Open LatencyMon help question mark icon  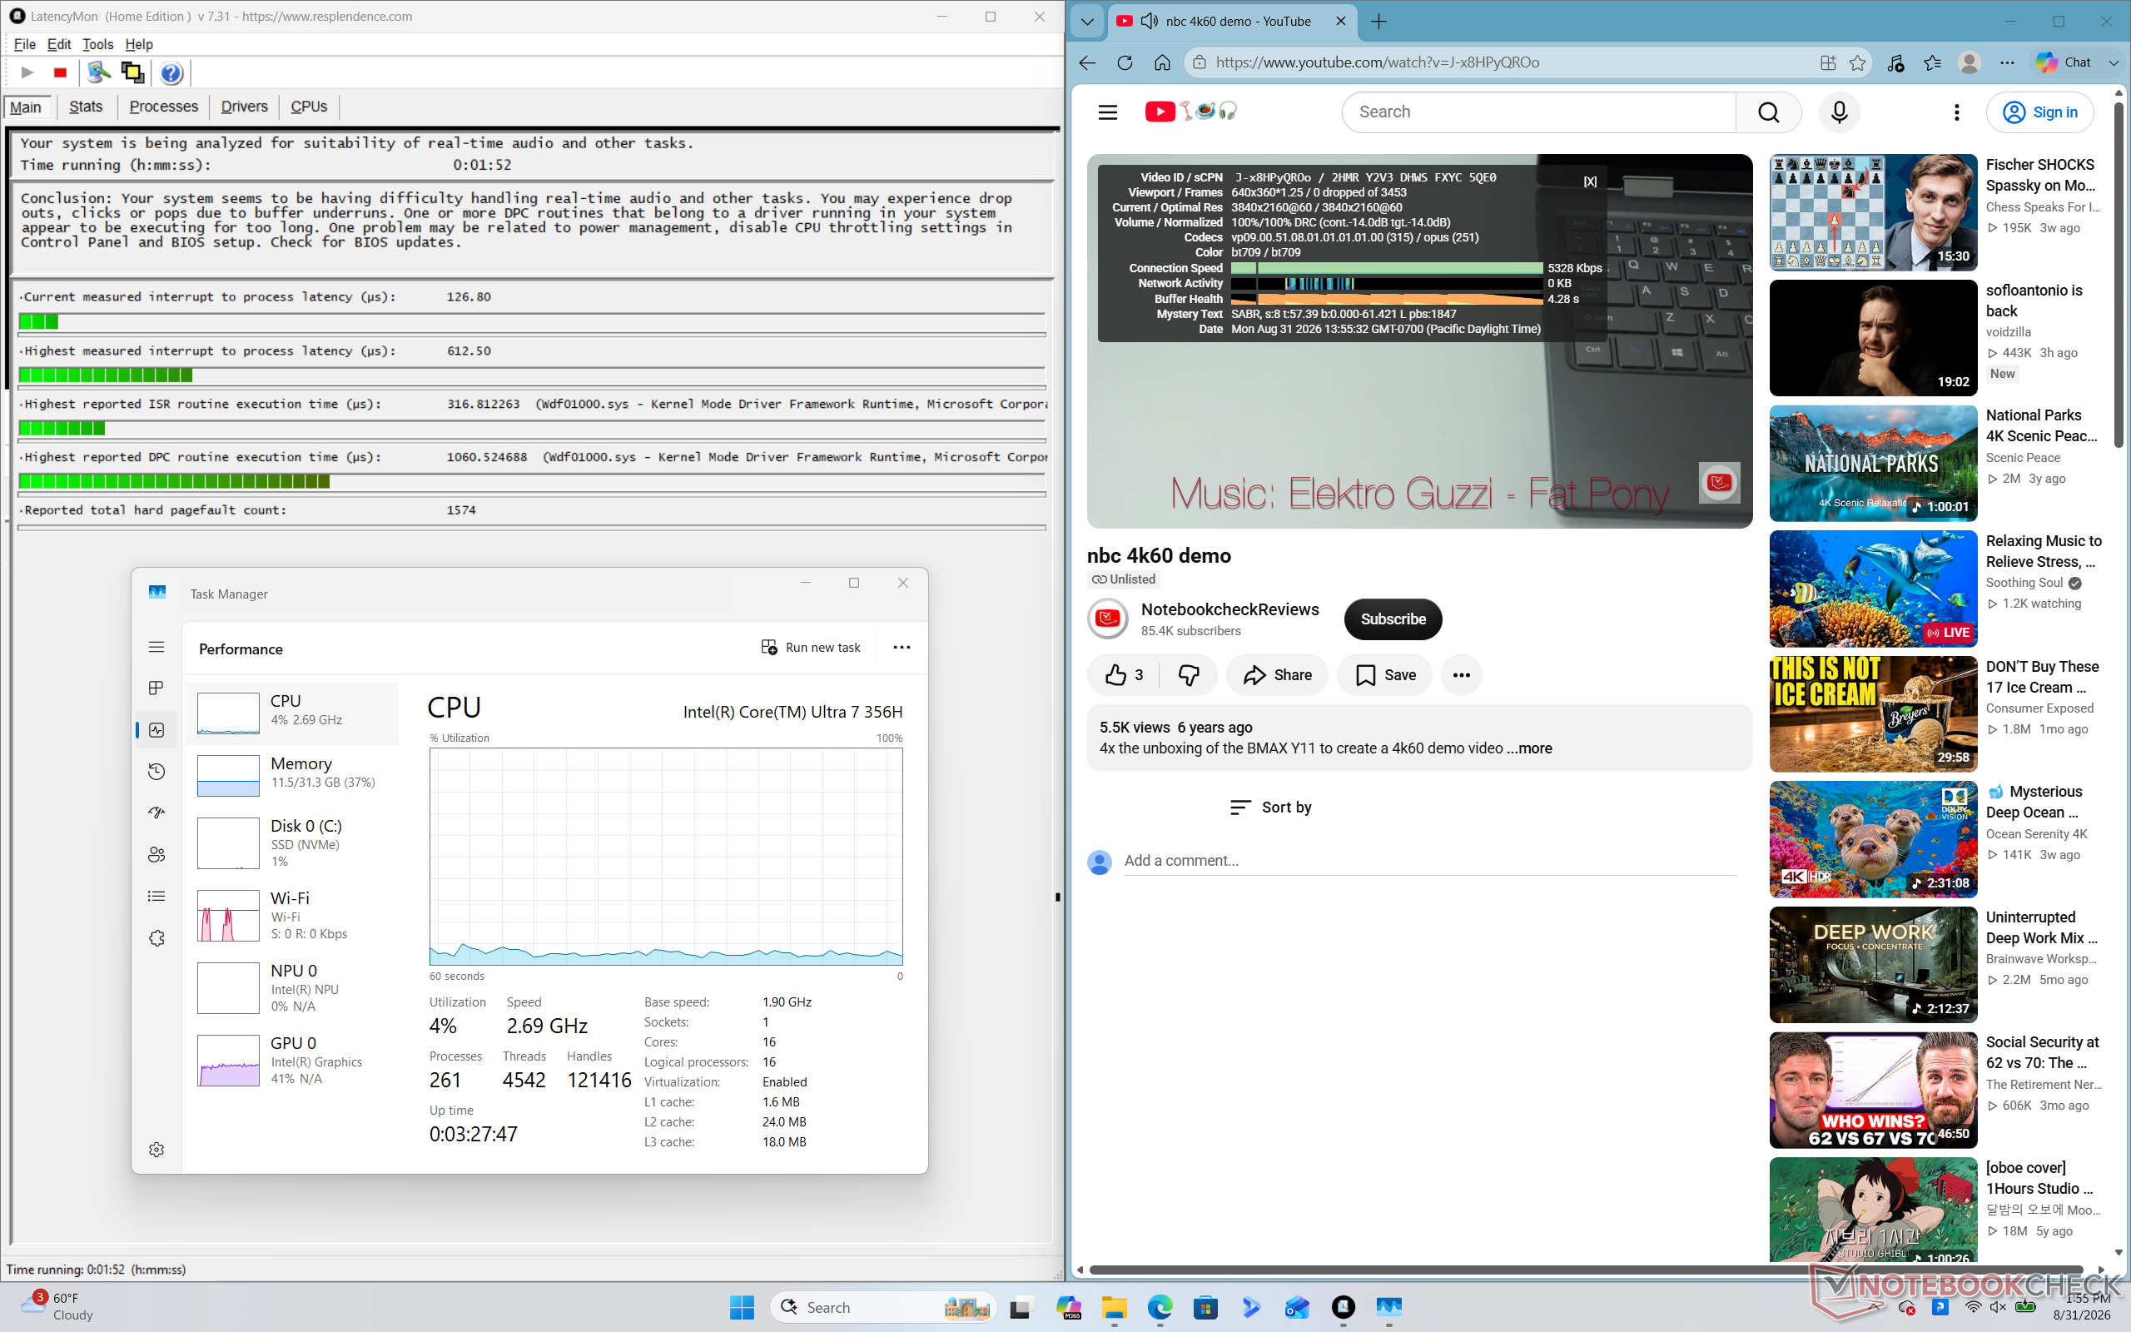pyautogui.click(x=171, y=73)
